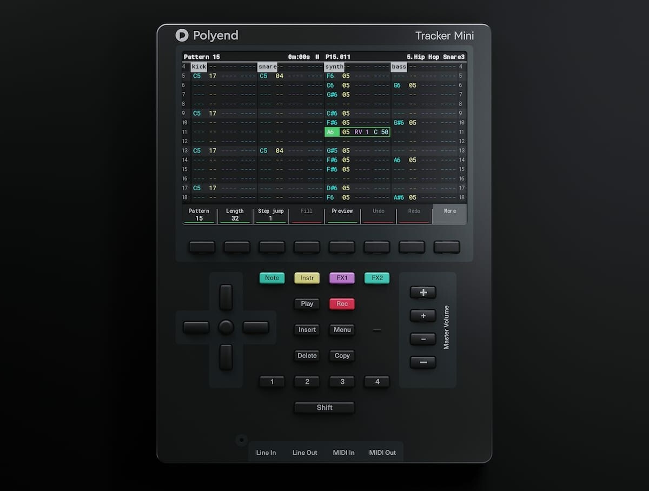Switch to the More tab on screen

[x=449, y=214]
